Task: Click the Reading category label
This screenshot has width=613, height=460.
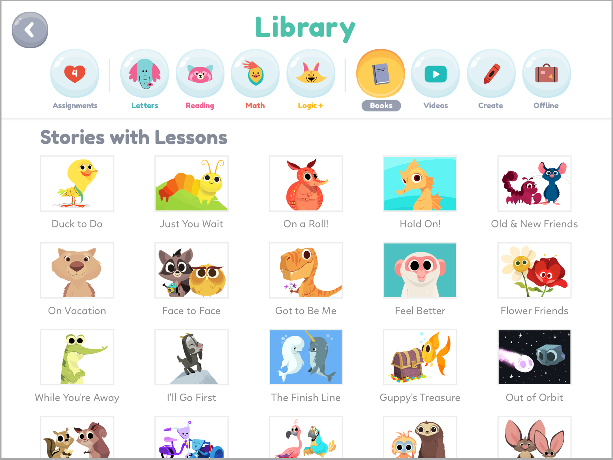Action: 200,106
